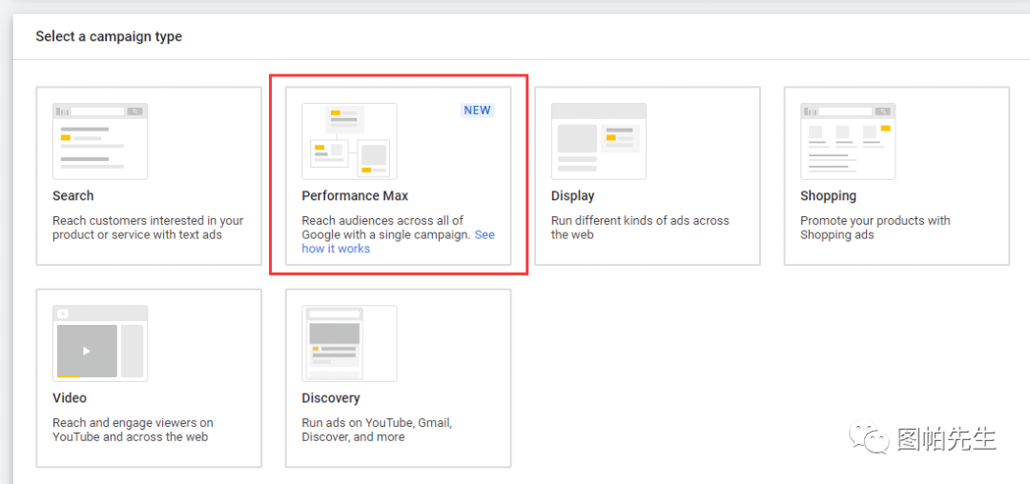Click the Video card title
Screen dimensions: 1030x484
pyautogui.click(x=70, y=398)
